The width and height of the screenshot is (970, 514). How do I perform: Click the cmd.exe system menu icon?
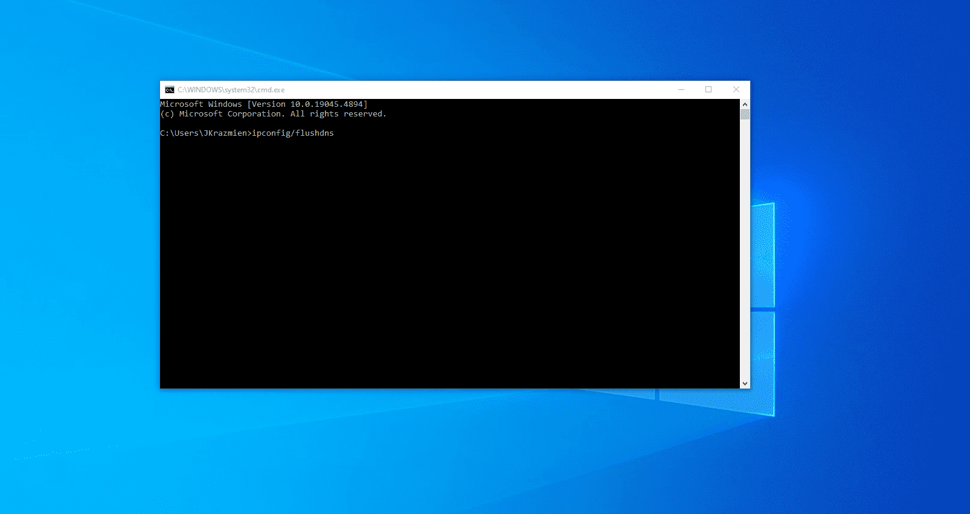point(170,90)
